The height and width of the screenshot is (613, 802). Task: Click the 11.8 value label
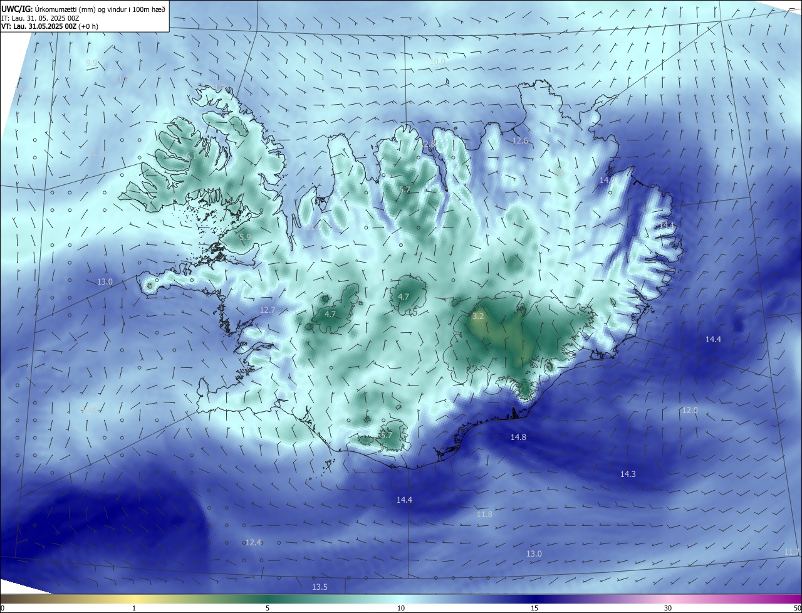click(484, 515)
